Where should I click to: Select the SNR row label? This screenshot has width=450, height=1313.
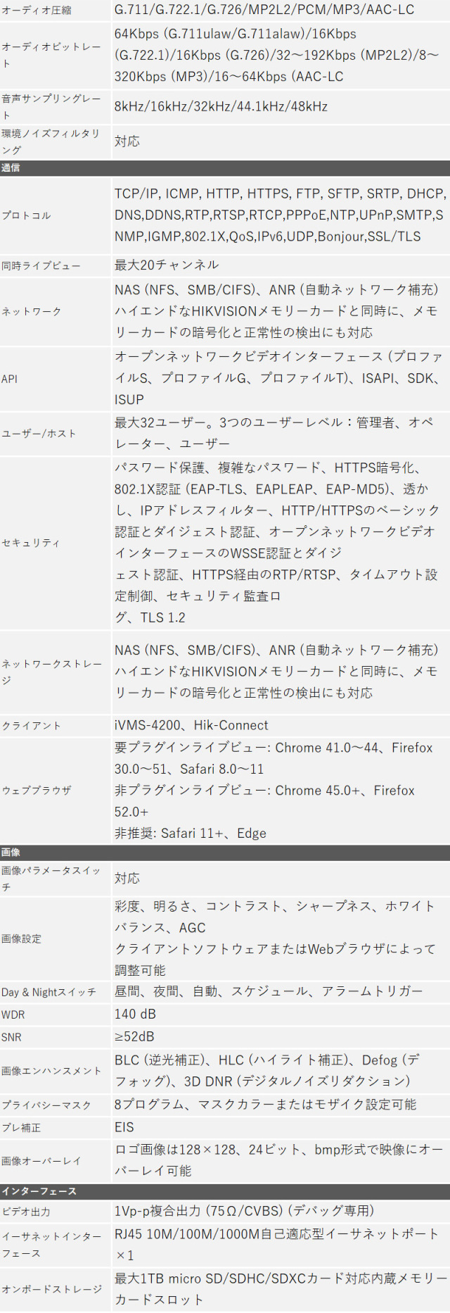(12, 1037)
